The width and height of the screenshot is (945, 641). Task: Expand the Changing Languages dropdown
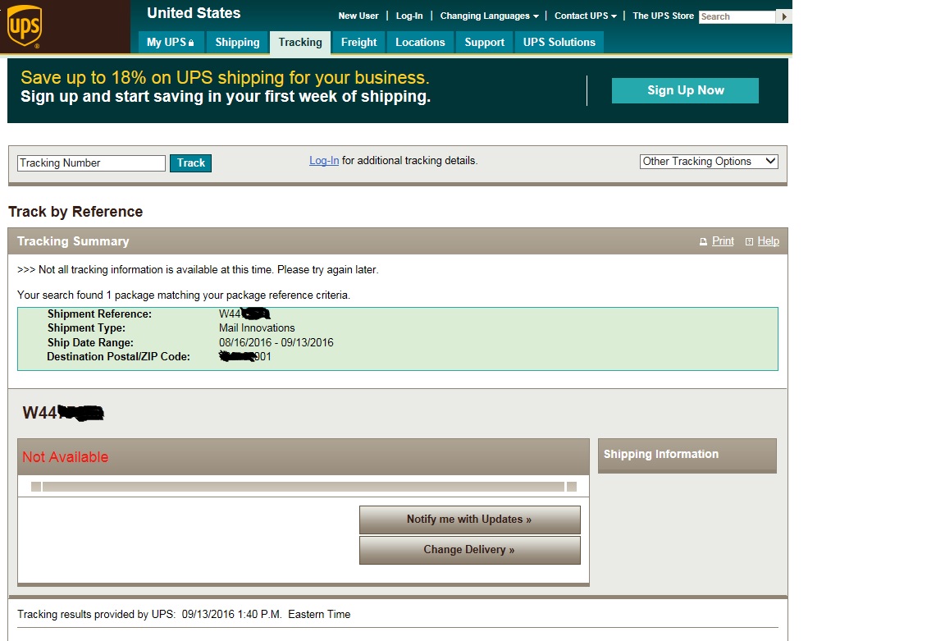coord(490,16)
